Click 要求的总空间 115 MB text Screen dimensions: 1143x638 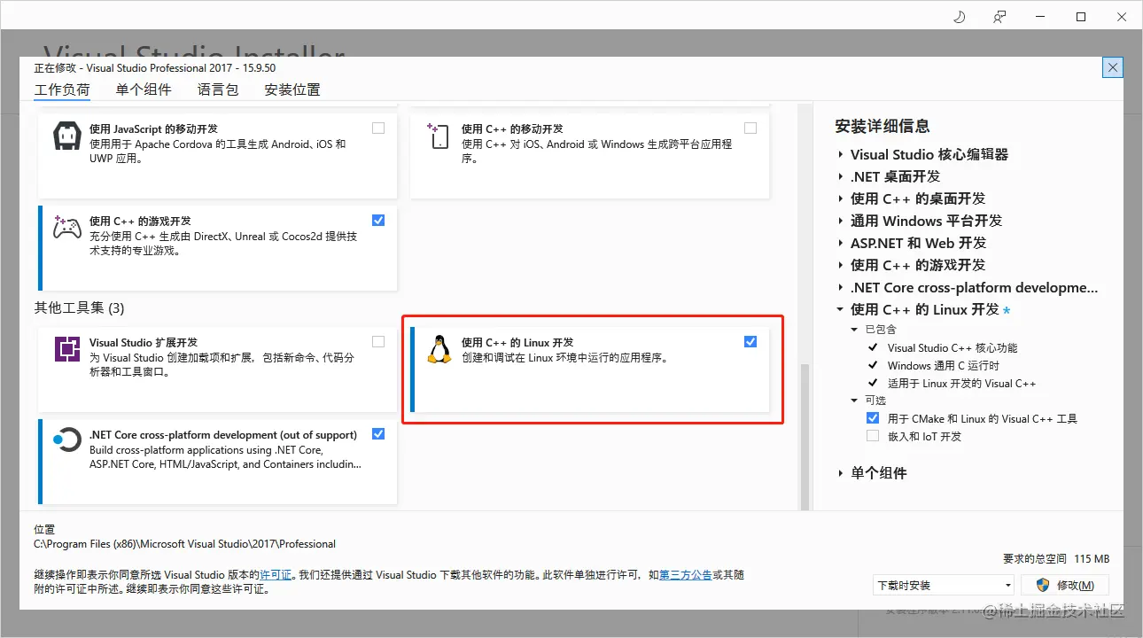point(1056,559)
